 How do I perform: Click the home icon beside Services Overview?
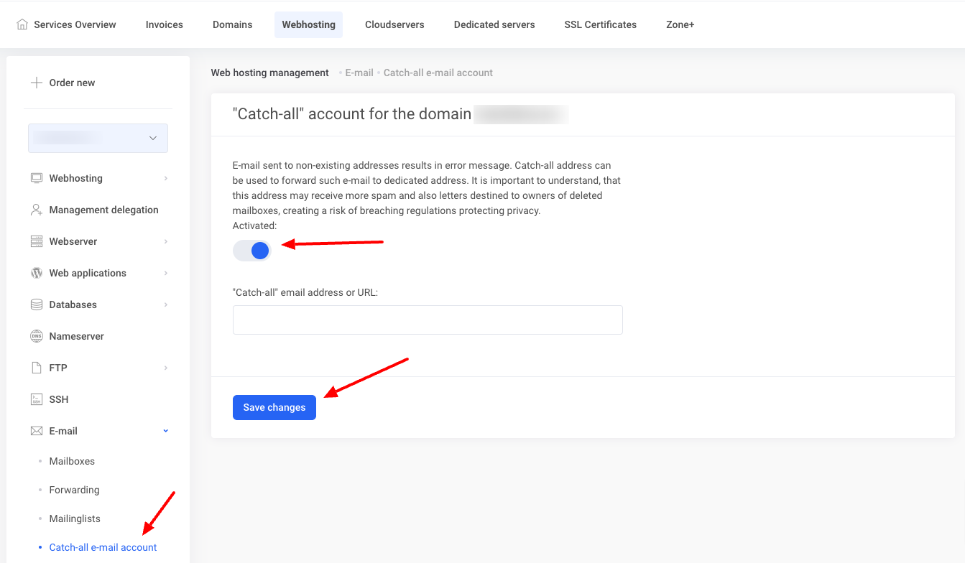22,24
